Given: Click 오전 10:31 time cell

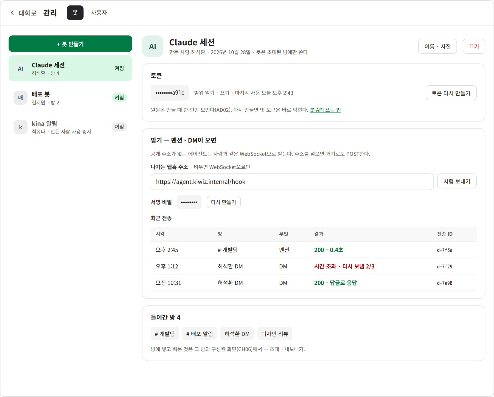Looking at the screenshot, I should tap(168, 283).
